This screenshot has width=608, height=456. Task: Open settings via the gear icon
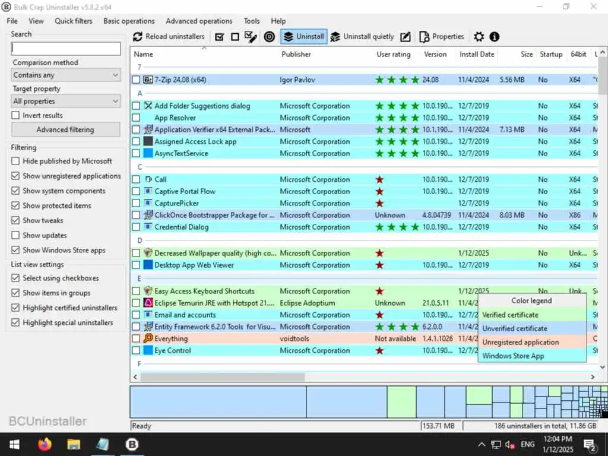(479, 37)
